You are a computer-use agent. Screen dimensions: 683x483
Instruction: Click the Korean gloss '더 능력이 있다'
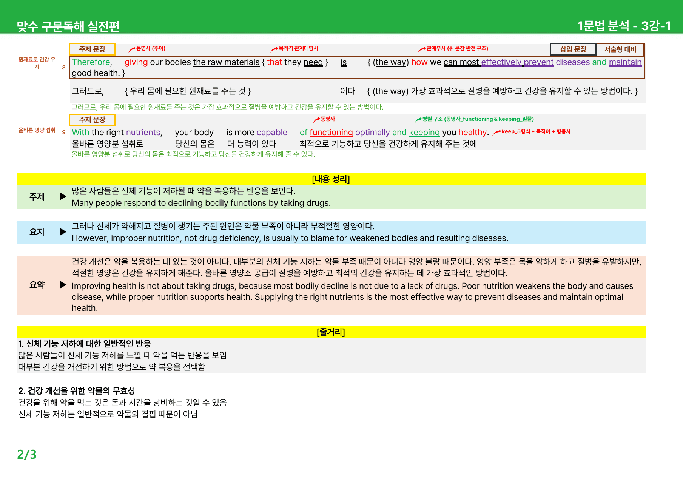point(251,144)
